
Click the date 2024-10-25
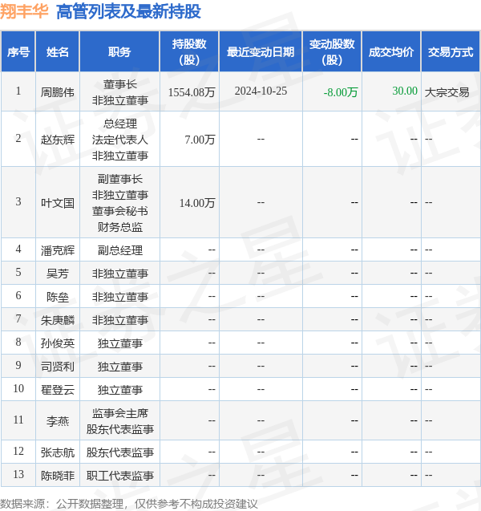click(261, 91)
